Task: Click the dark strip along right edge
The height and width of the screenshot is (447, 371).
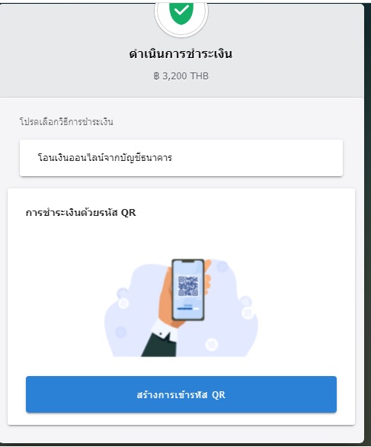Action: 368,223
